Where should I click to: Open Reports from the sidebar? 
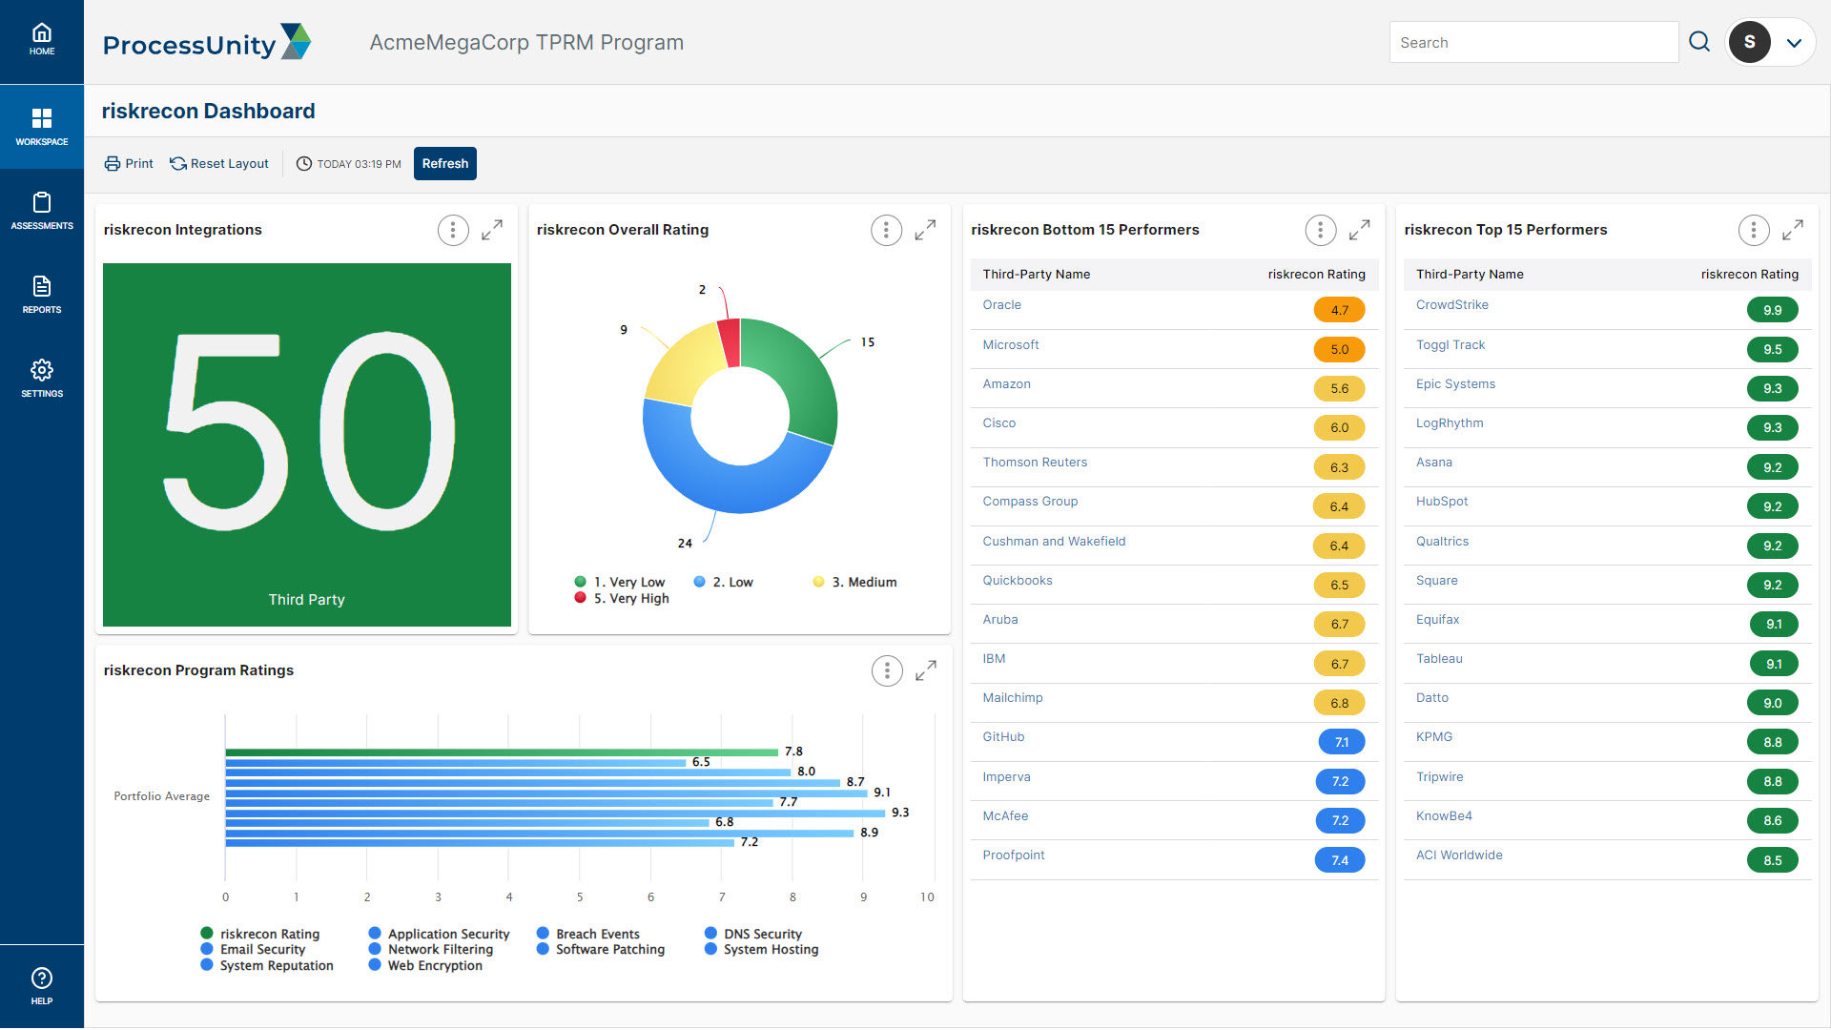(42, 295)
